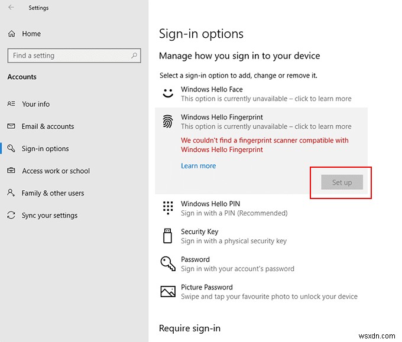The image size is (402, 342).
Task: Open the Home settings page
Action: [31, 34]
